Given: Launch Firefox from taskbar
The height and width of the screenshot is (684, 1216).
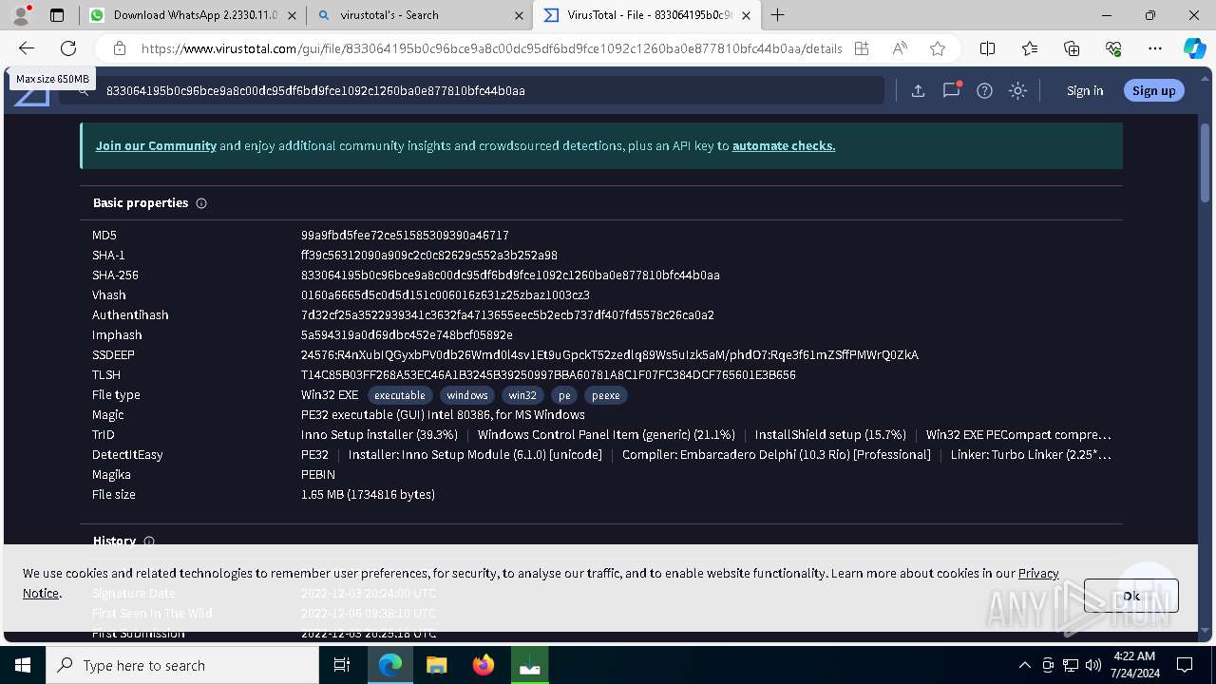Looking at the screenshot, I should coord(484,665).
